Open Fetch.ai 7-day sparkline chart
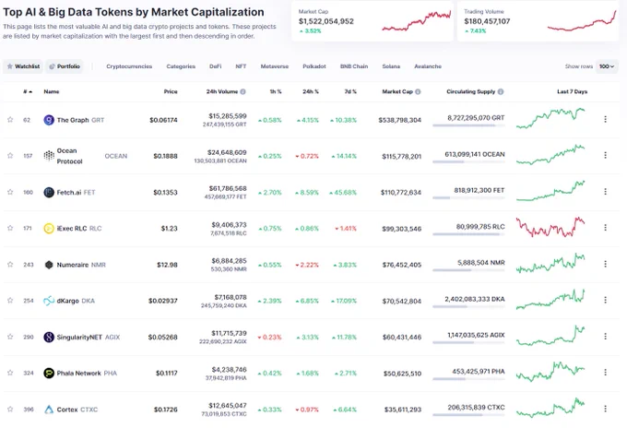The height and width of the screenshot is (428, 627). tap(550, 191)
